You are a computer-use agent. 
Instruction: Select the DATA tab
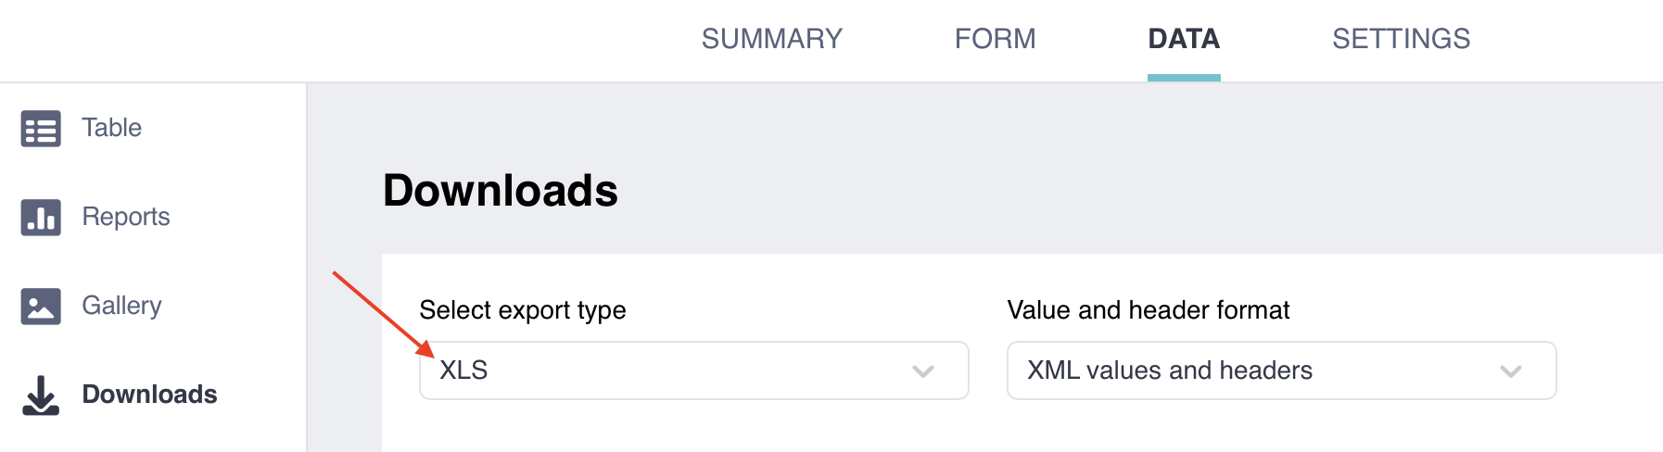1183,39
